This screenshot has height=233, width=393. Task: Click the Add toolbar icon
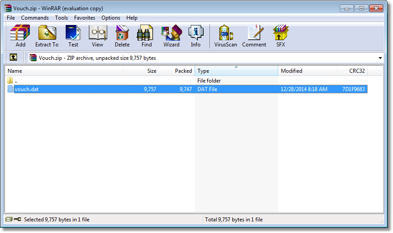point(20,36)
